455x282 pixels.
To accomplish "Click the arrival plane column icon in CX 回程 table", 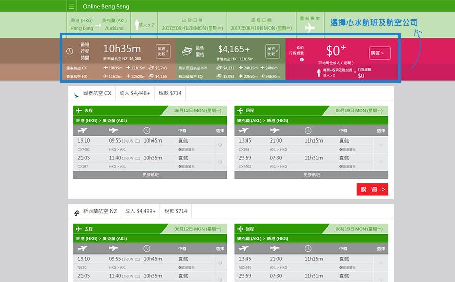I will 275,130.
